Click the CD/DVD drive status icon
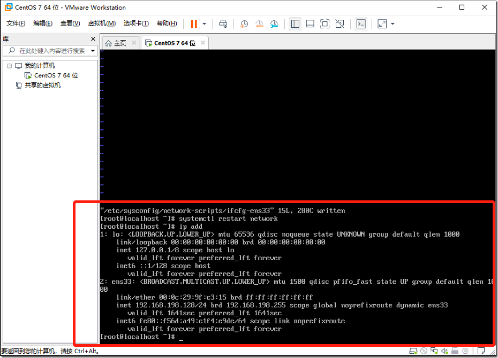Viewport: 498px width, 358px height. pos(424,351)
